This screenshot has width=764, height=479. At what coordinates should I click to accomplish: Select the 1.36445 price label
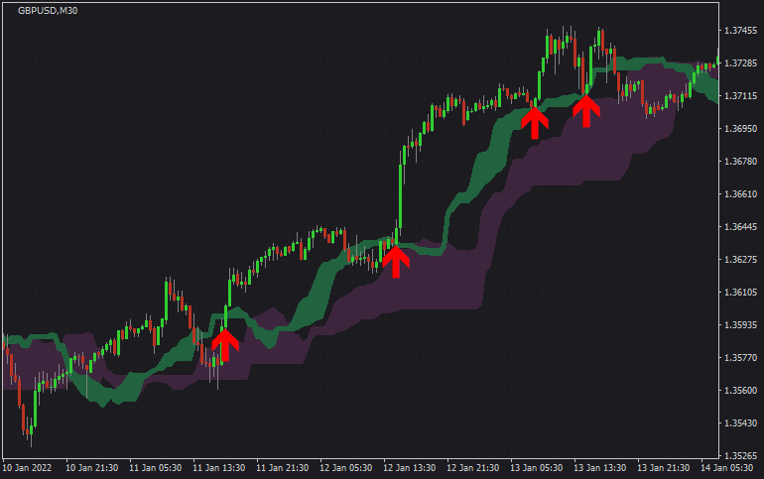pos(740,227)
